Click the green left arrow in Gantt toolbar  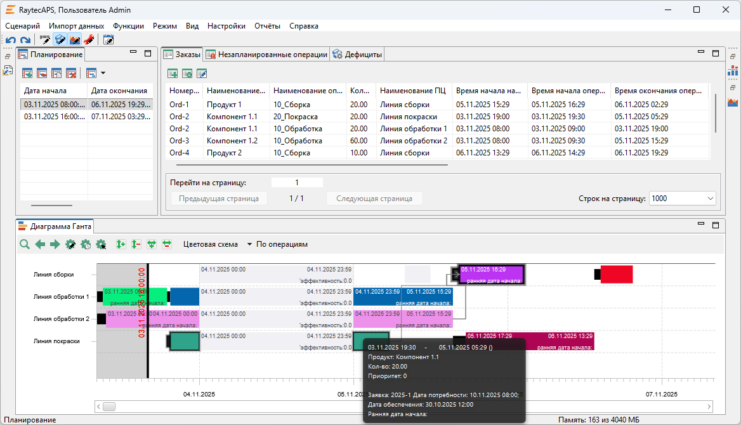click(40, 244)
